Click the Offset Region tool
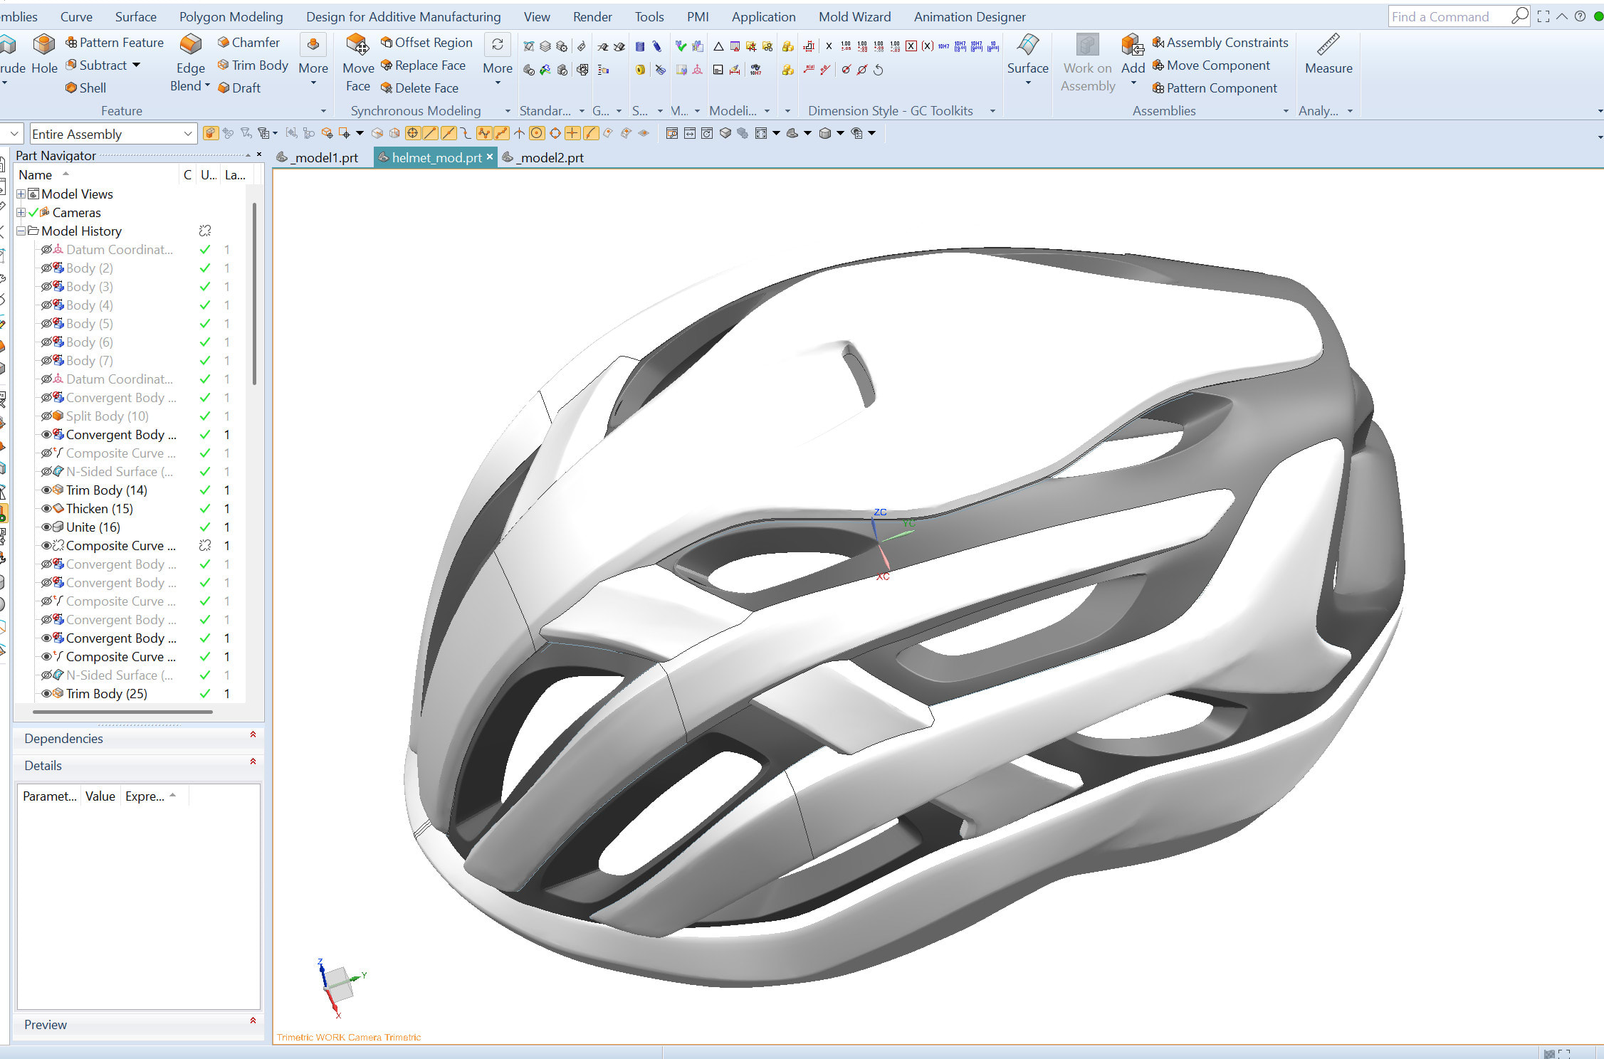Screen dimensions: 1604x1059 pyautogui.click(x=426, y=42)
